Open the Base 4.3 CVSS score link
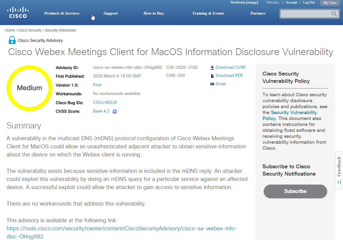Screen dimensions: 343x240 (x=101, y=111)
